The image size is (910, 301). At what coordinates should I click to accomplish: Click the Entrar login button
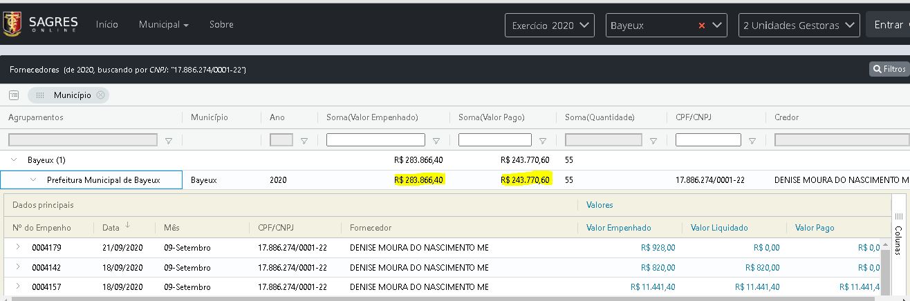click(889, 25)
